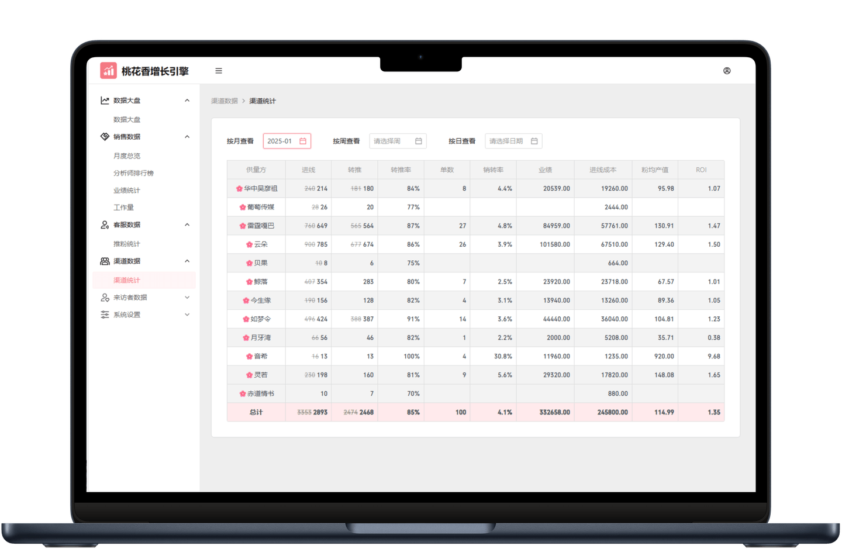Click the 2025-01 month input field

(x=287, y=141)
